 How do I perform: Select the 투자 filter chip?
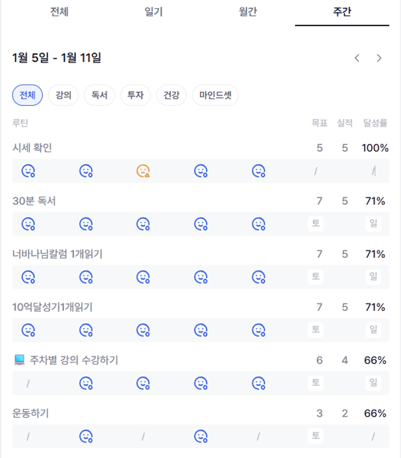pos(136,95)
